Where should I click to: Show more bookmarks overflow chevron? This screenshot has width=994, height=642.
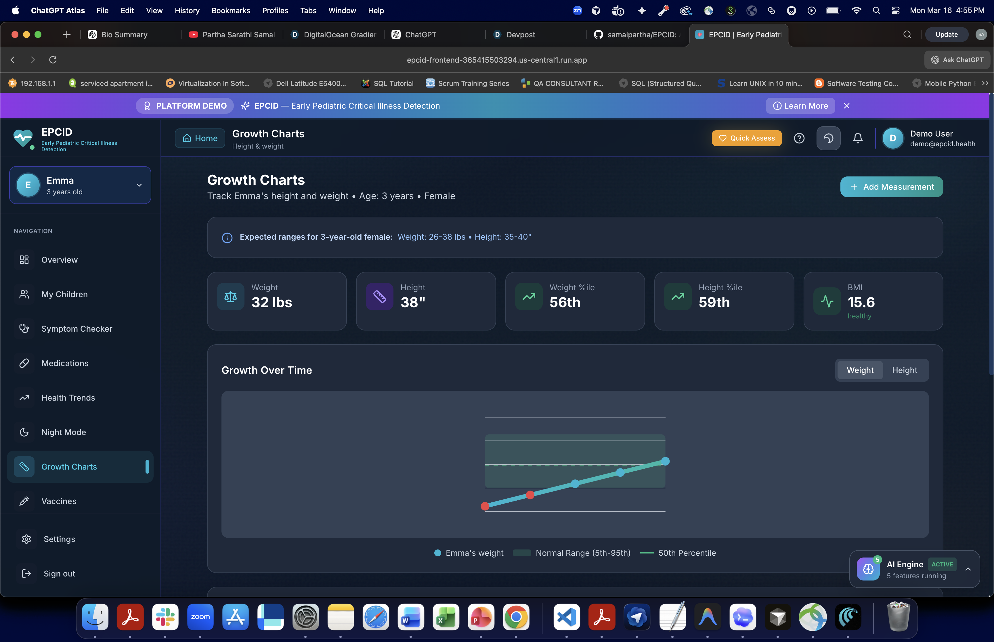pyautogui.click(x=985, y=83)
